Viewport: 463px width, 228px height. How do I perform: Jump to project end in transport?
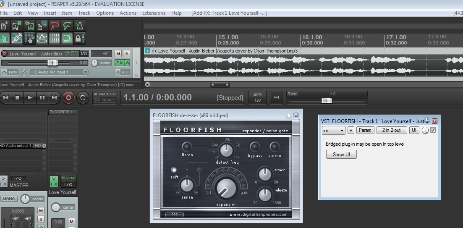coord(54,97)
